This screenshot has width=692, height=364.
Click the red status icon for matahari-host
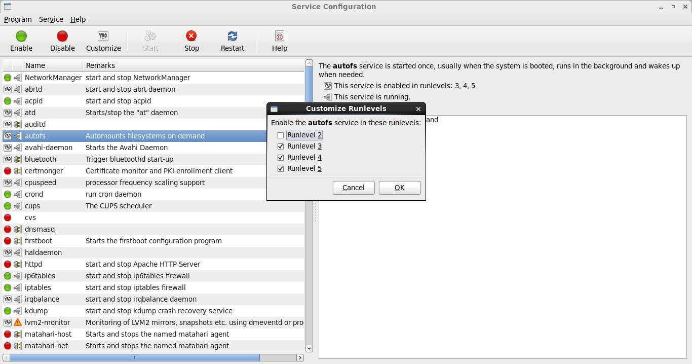pos(8,334)
